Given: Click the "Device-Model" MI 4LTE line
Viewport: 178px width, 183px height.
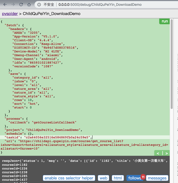Looking at the screenshot, I should pyautogui.click(x=37, y=51).
